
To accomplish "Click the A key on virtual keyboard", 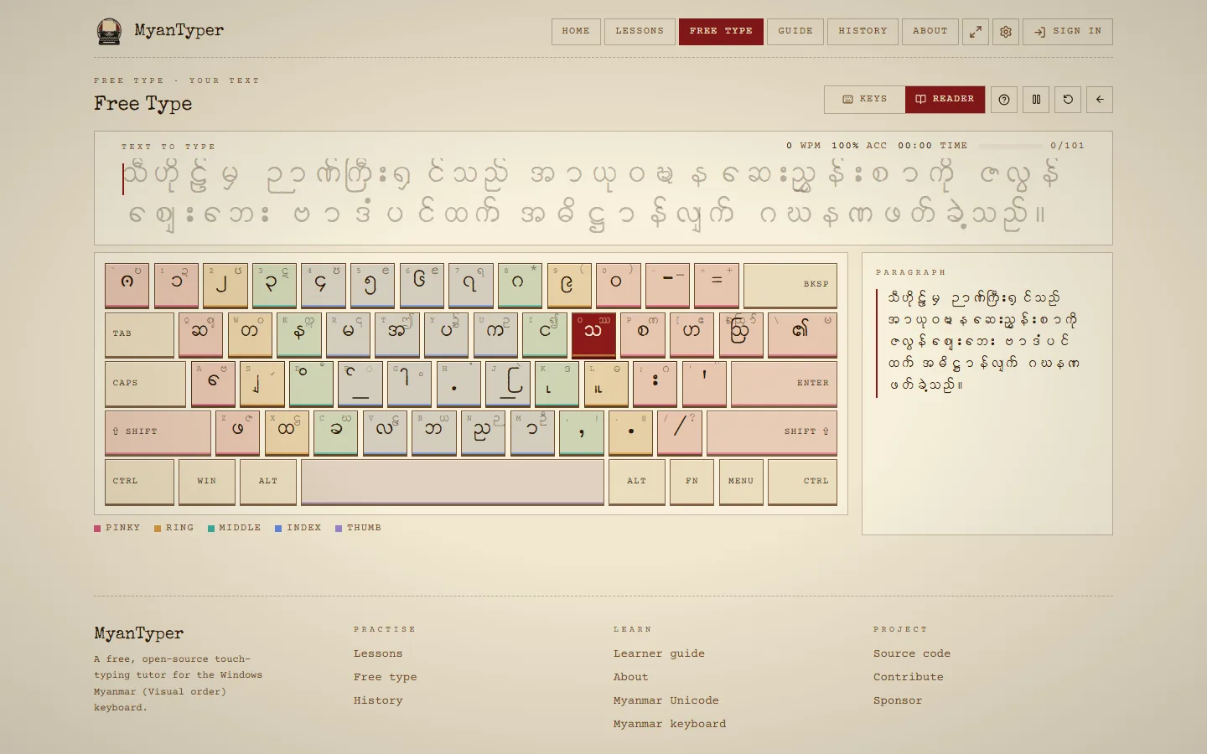I will coord(213,384).
